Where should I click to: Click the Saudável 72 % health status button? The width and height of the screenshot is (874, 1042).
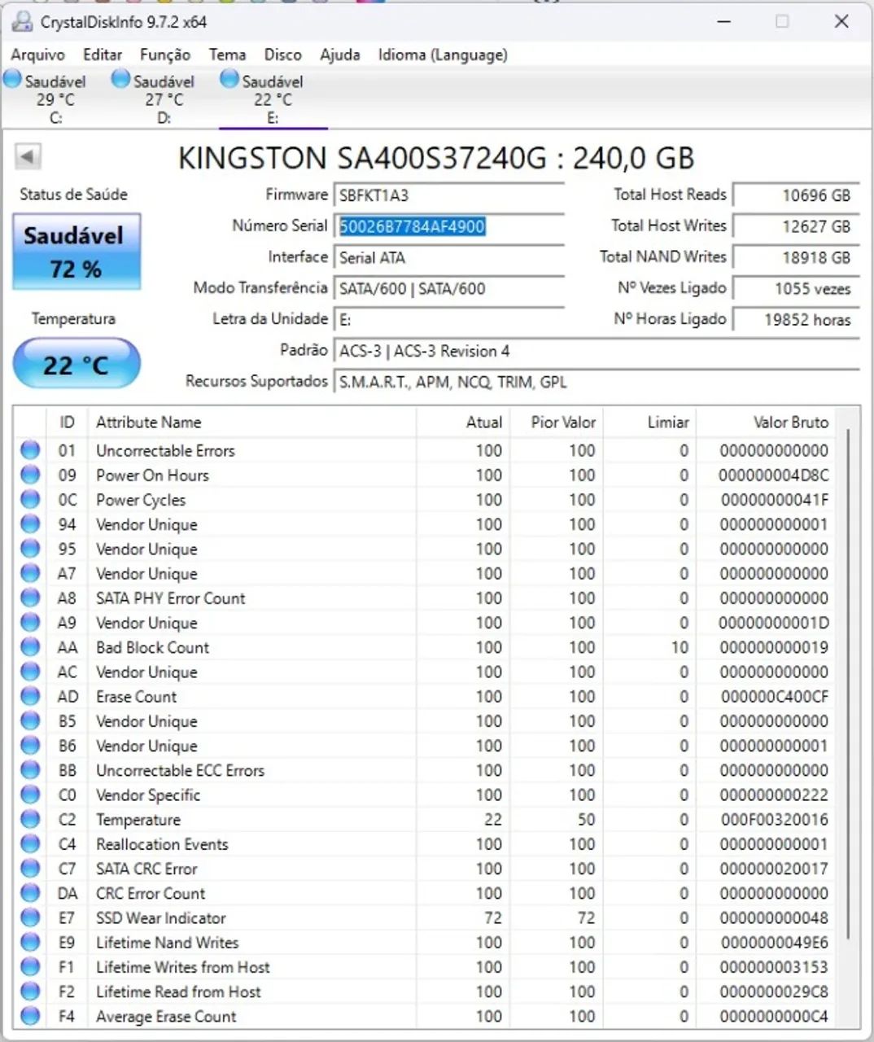(76, 252)
